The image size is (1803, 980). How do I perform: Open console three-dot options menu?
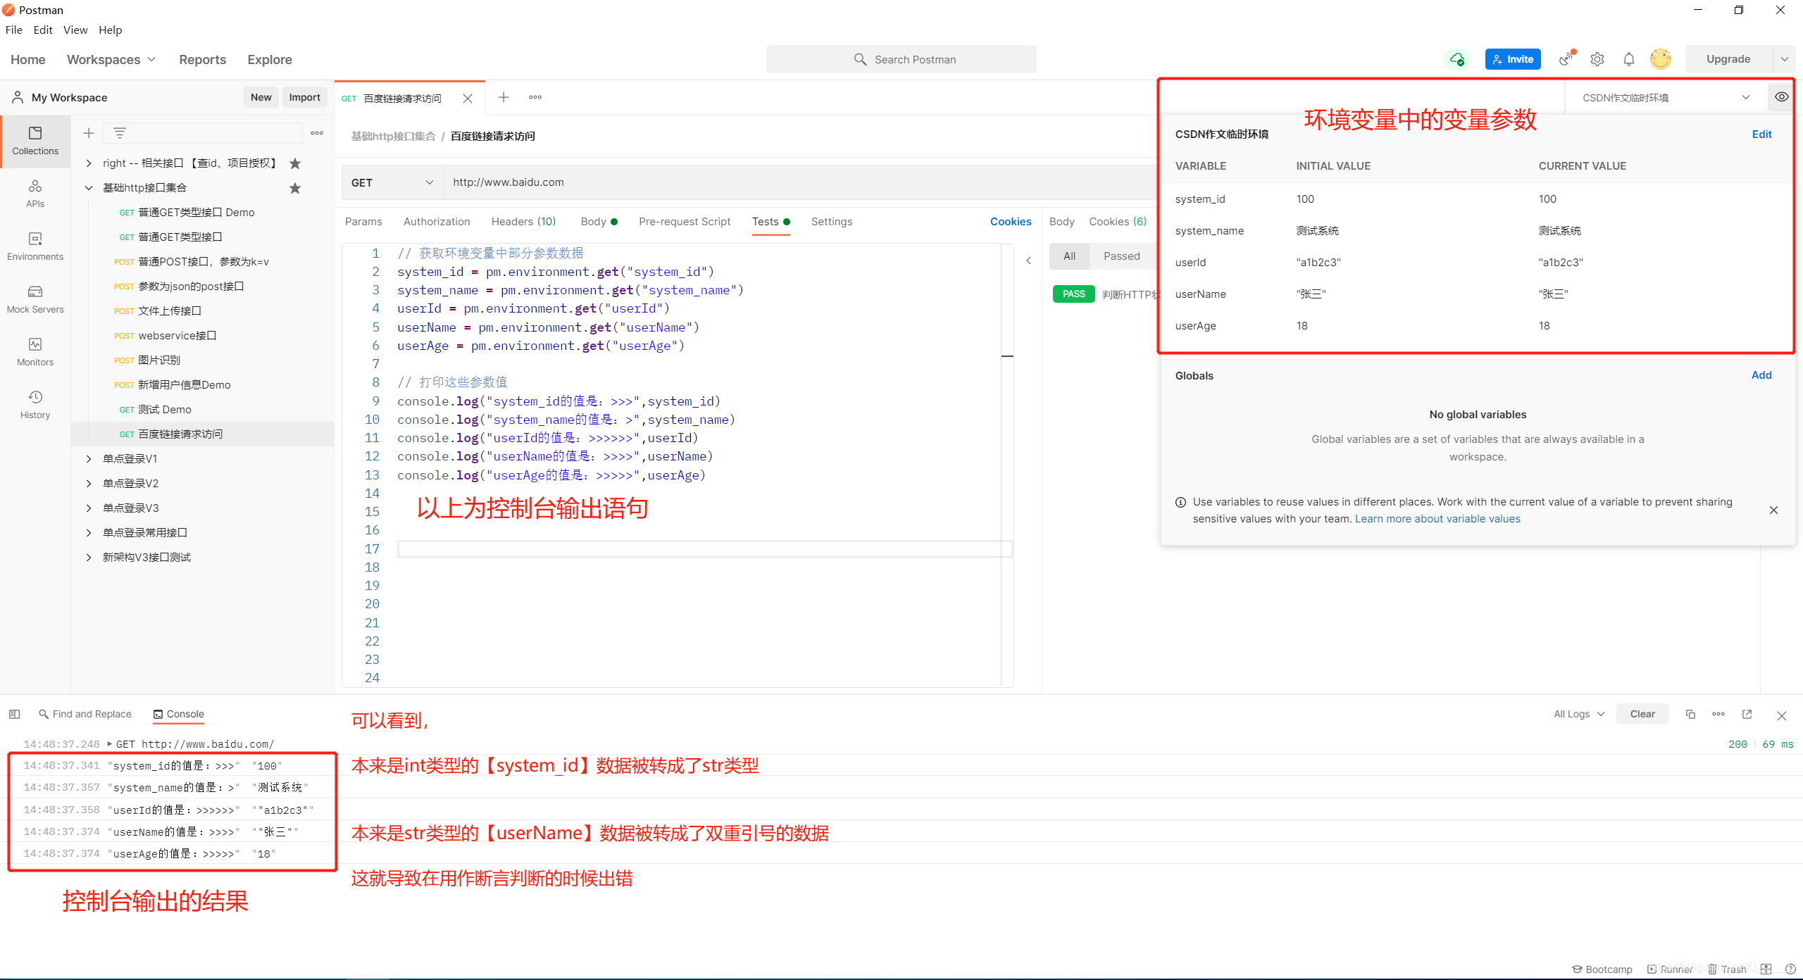click(1718, 714)
